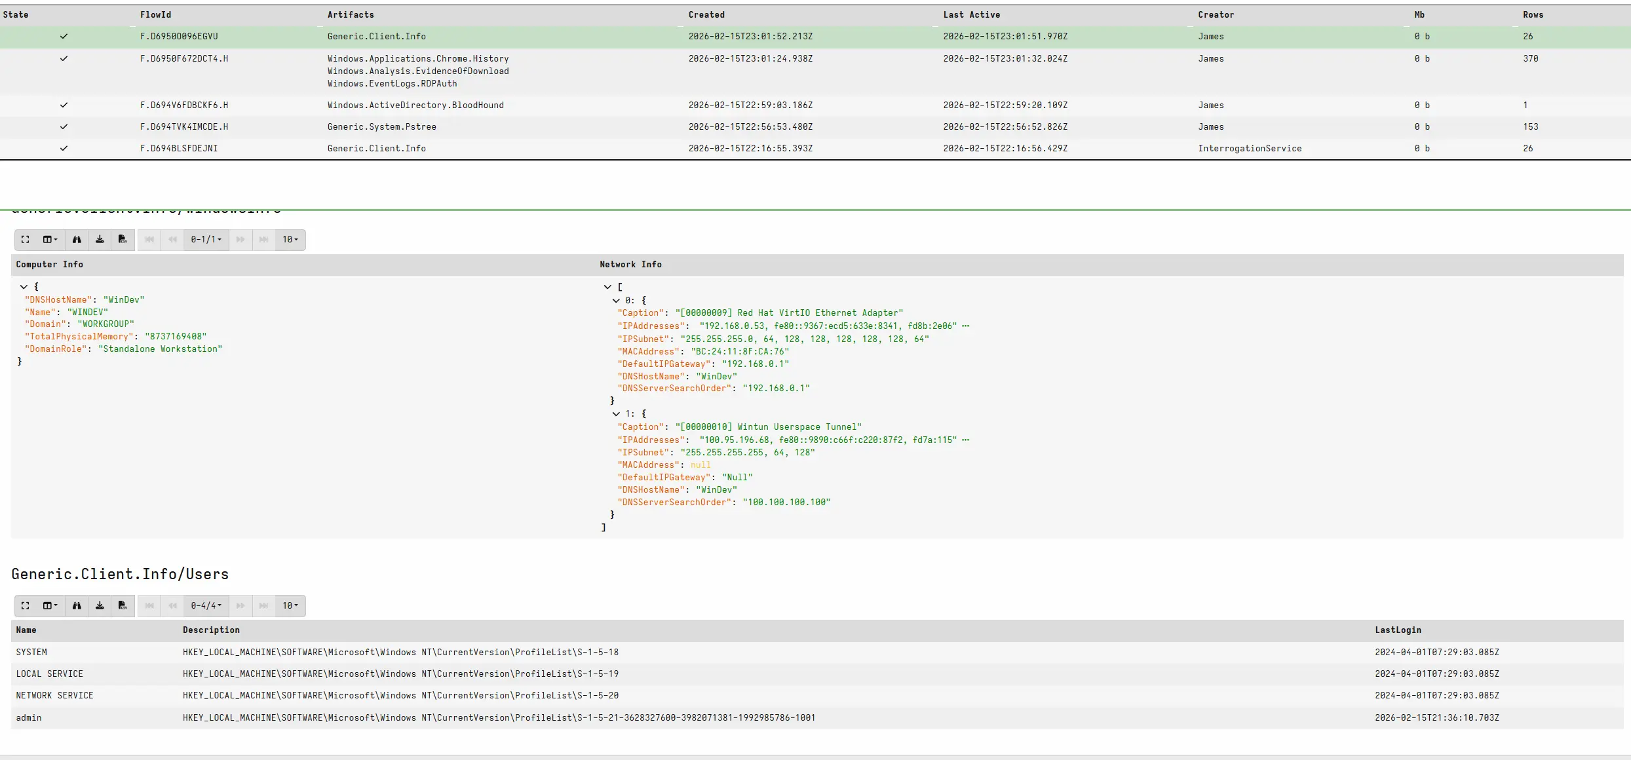Open the 0-4/4 page range dropdown

(206, 606)
